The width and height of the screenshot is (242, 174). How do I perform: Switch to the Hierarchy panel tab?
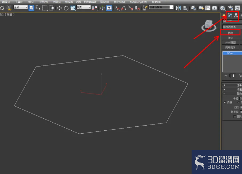[236, 15]
